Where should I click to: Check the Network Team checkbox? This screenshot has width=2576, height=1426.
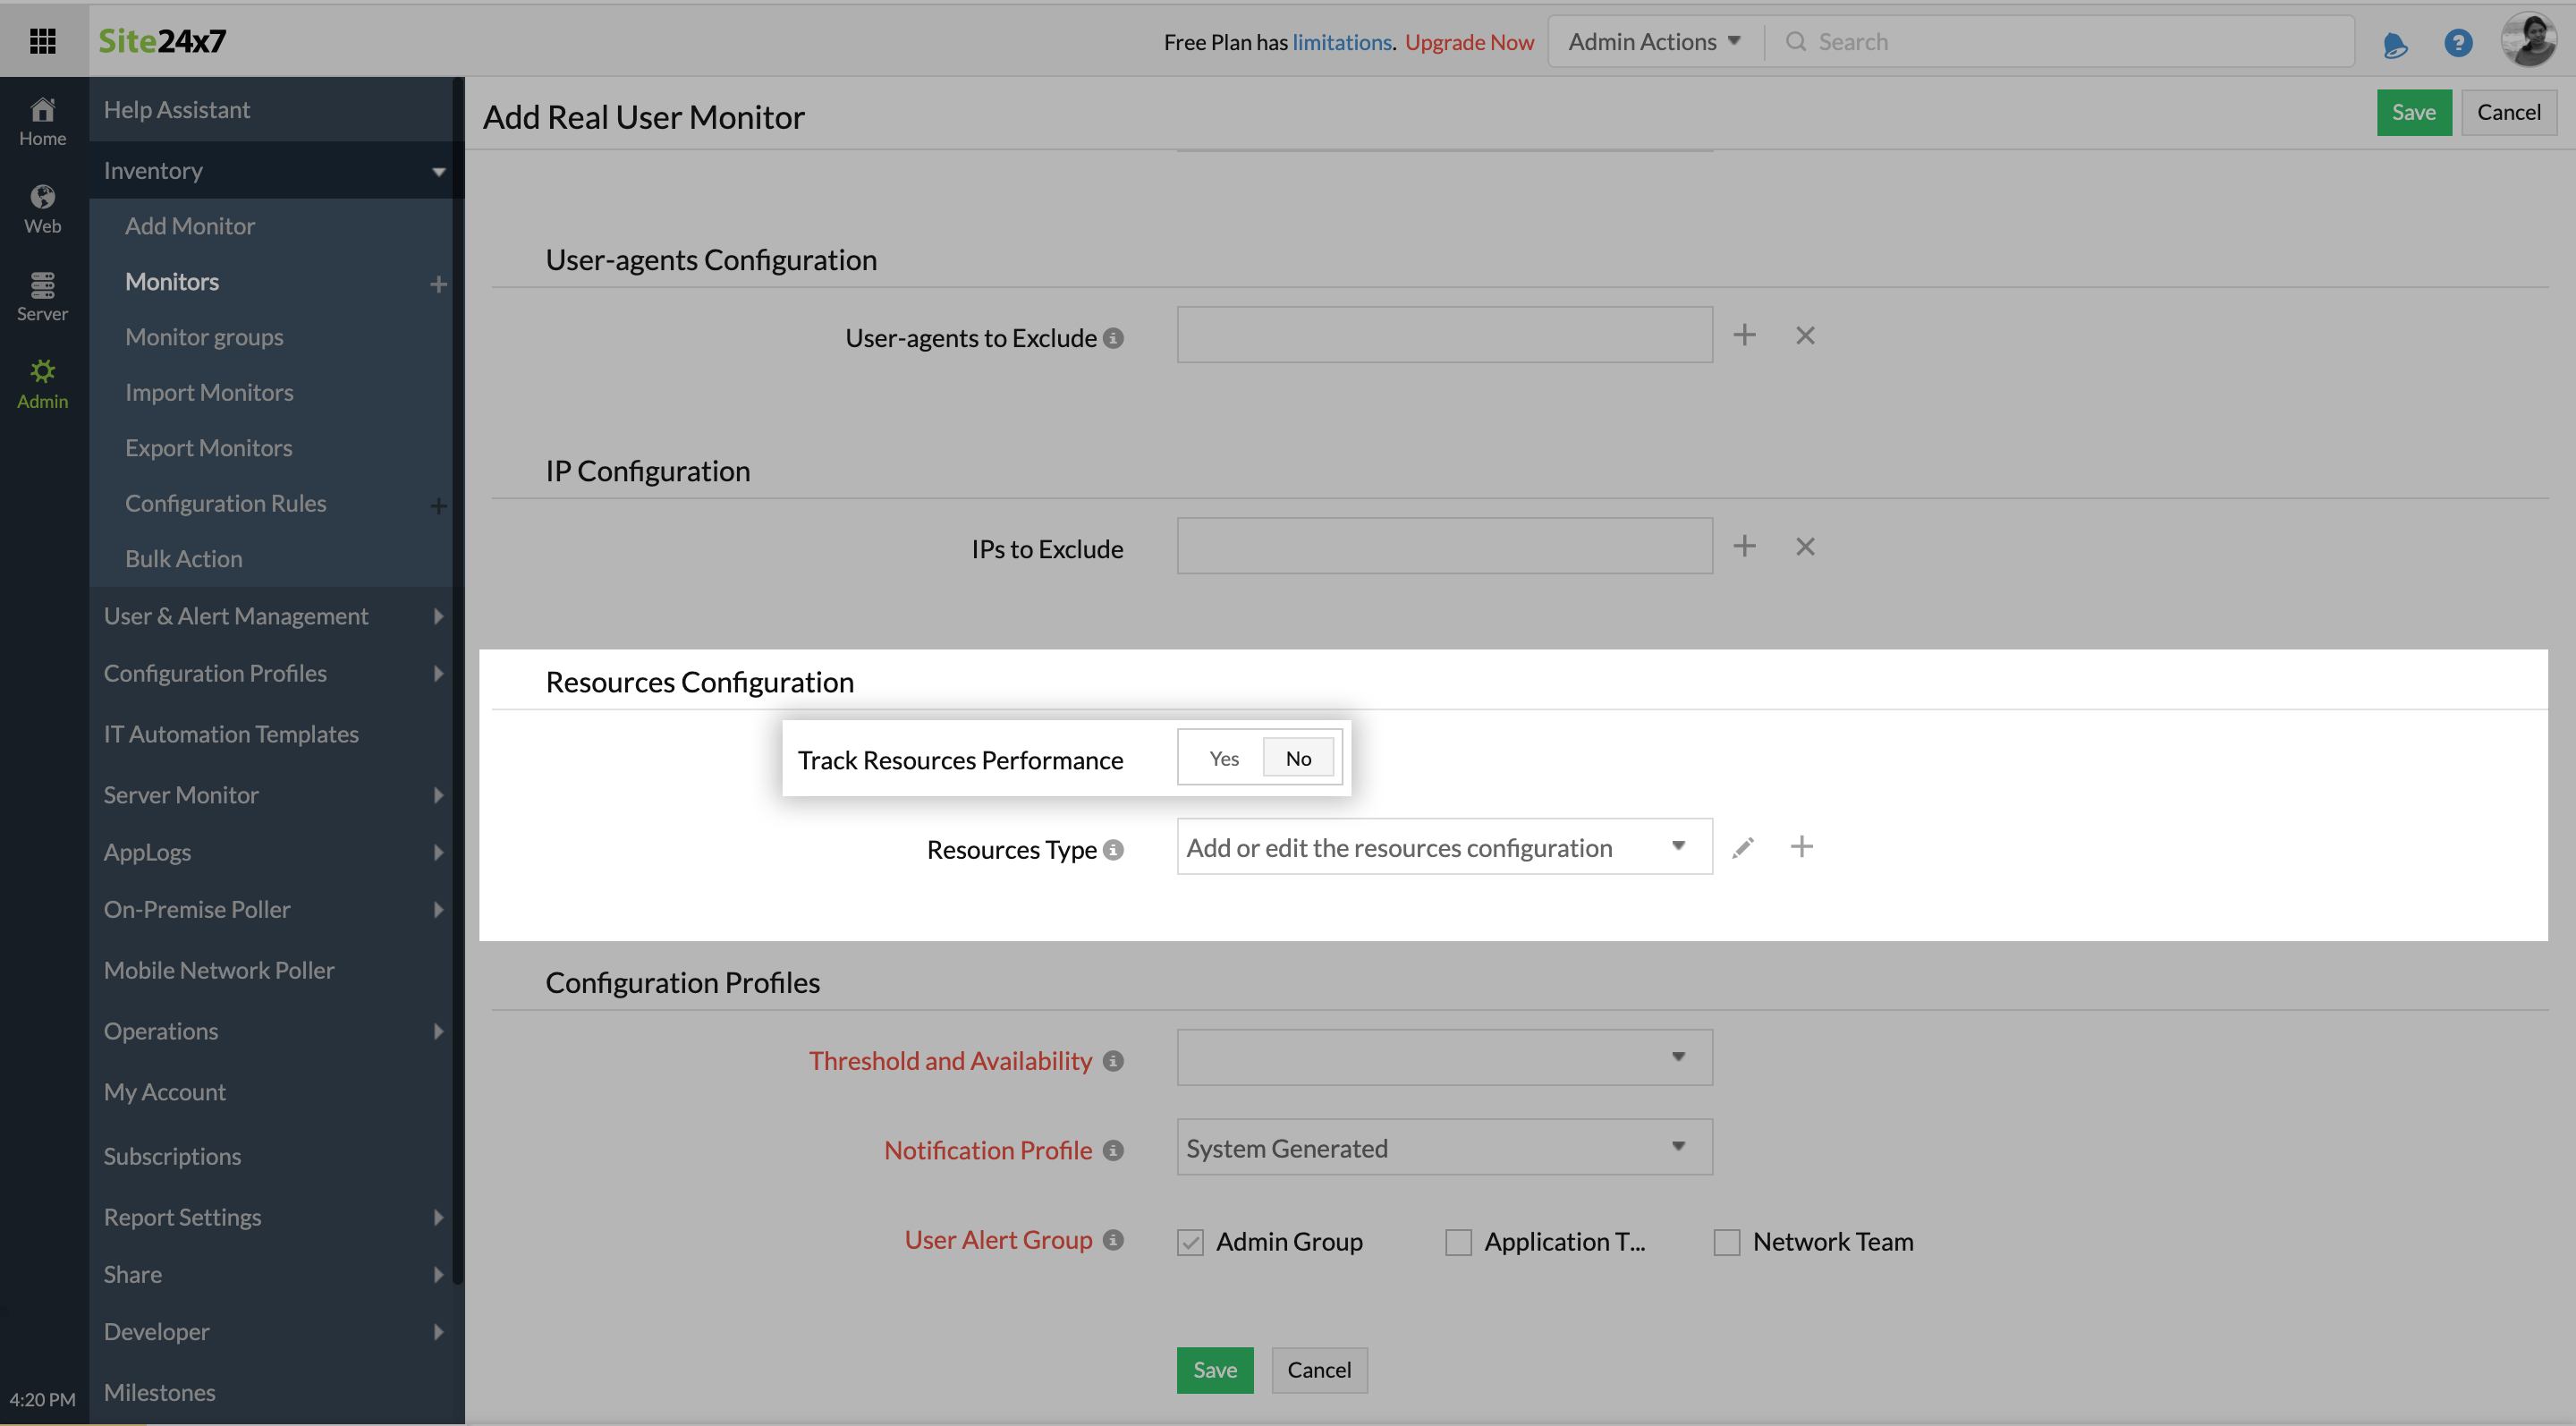click(x=1726, y=1242)
